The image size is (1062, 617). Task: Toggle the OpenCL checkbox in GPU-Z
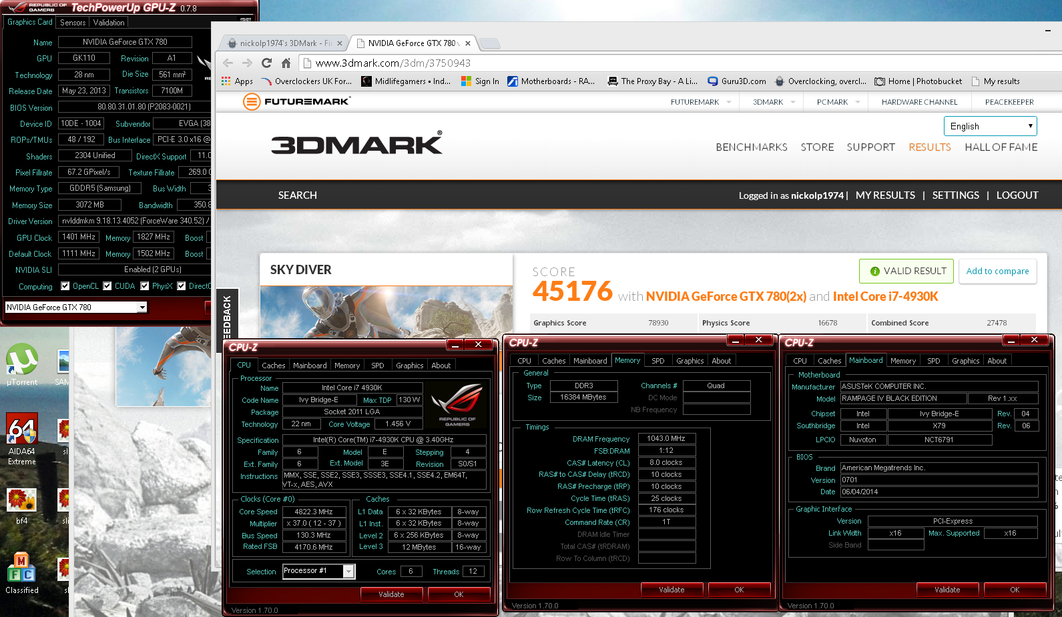click(65, 286)
